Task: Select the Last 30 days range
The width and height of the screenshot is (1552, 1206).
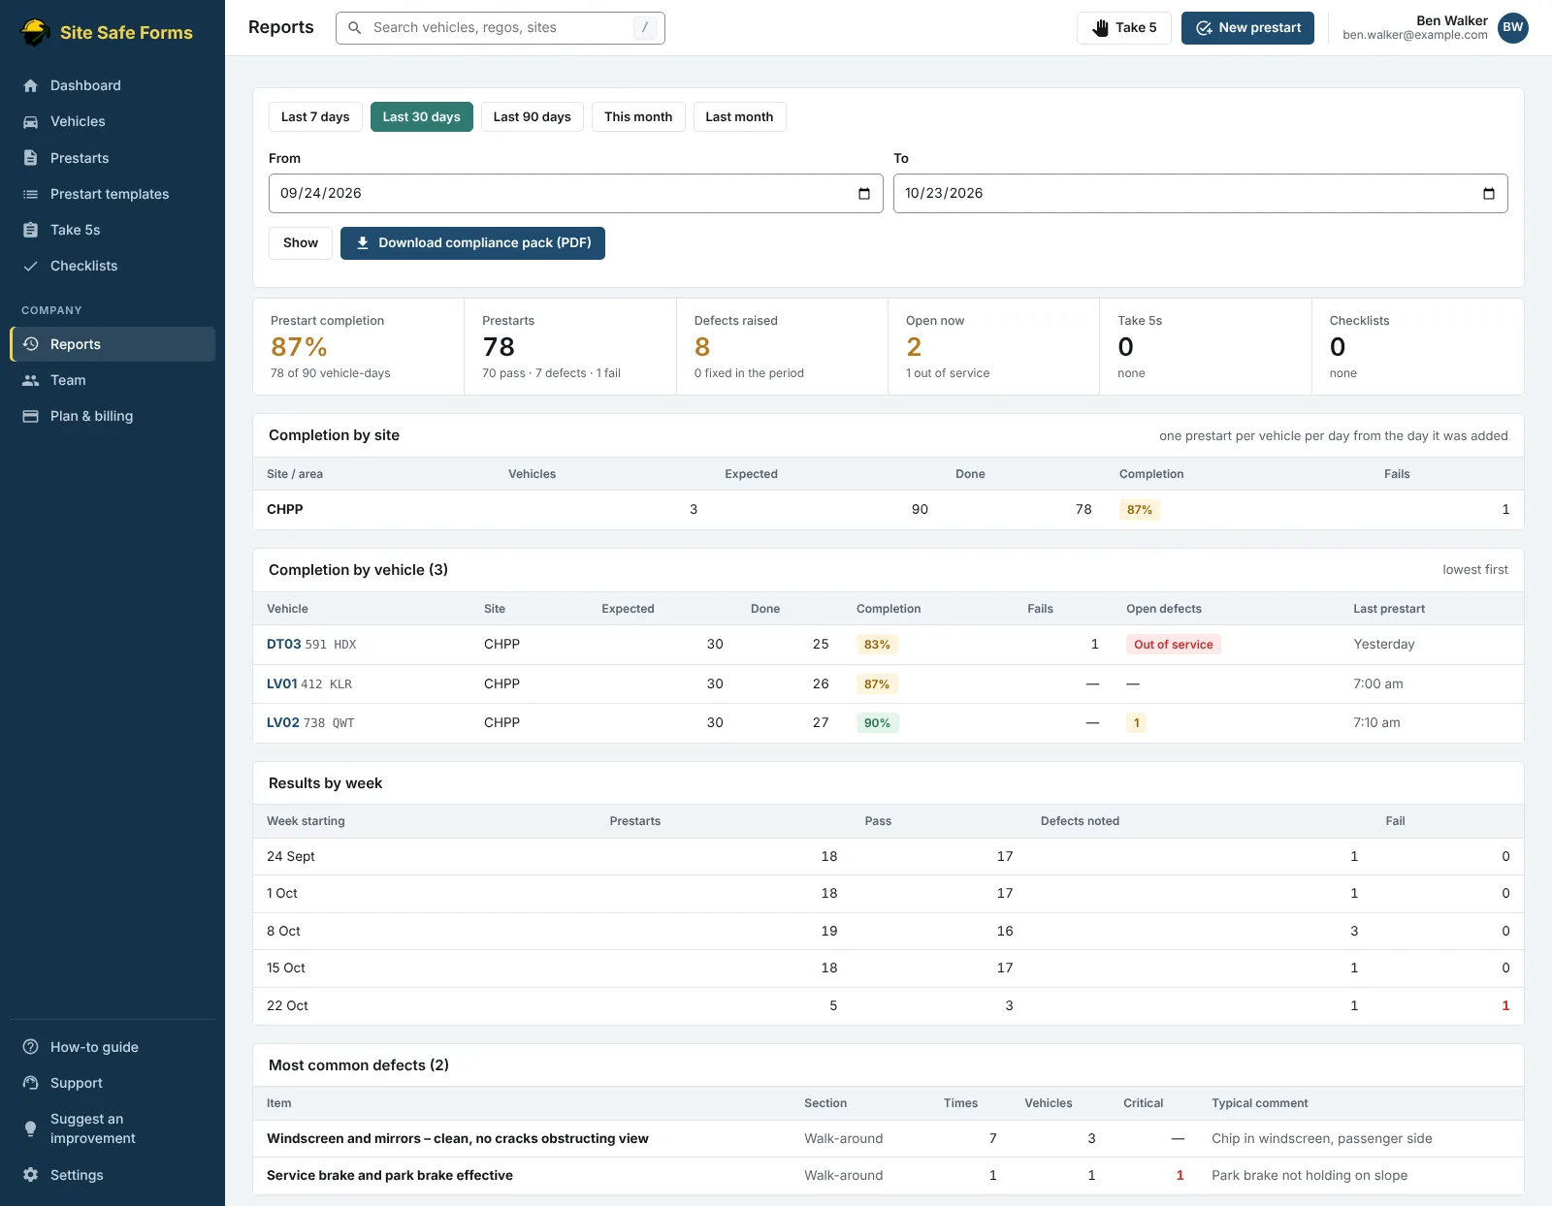Action: (422, 117)
